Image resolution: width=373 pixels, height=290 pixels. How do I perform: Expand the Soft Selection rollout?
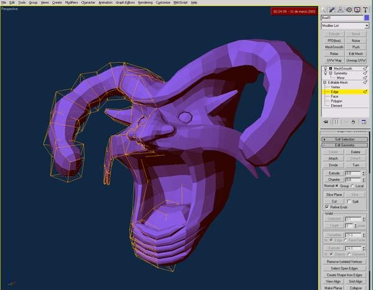[x=344, y=139]
